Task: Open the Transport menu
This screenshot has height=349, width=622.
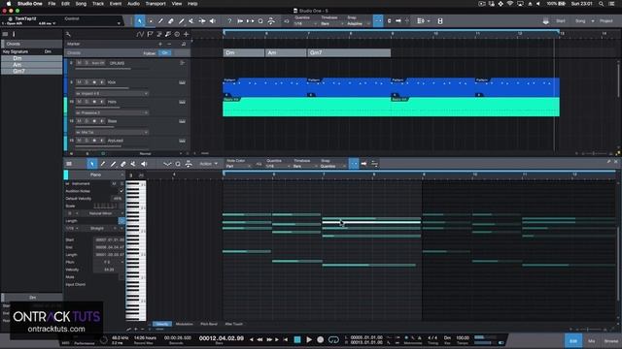Action: (155, 4)
